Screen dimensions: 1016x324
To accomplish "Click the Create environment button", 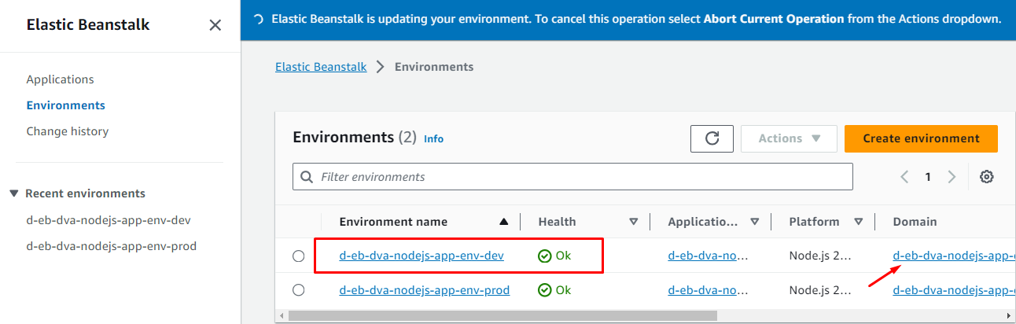I will [x=921, y=138].
